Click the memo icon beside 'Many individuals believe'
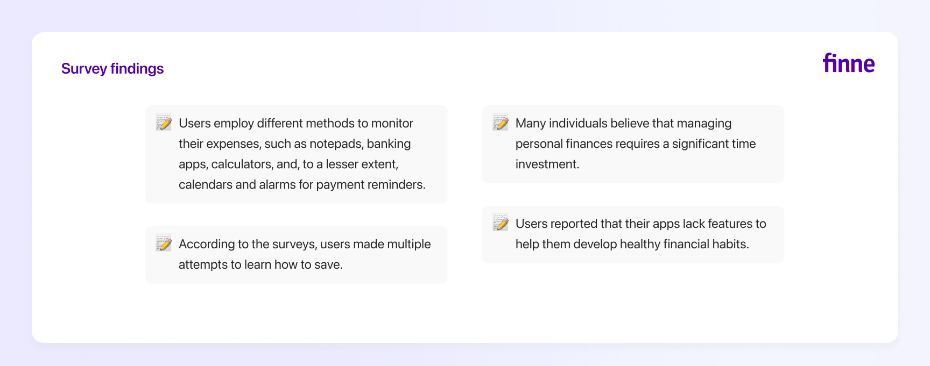930x366 pixels. (501, 122)
